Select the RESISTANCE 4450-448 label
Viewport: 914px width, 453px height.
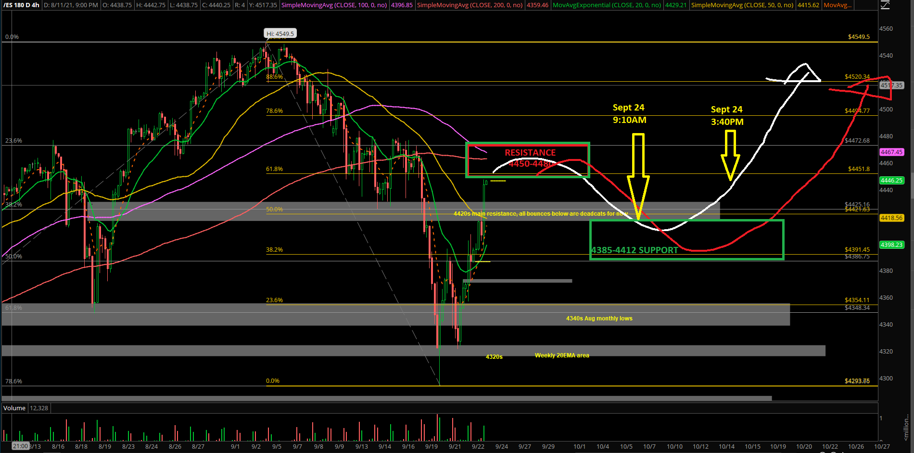(530, 158)
